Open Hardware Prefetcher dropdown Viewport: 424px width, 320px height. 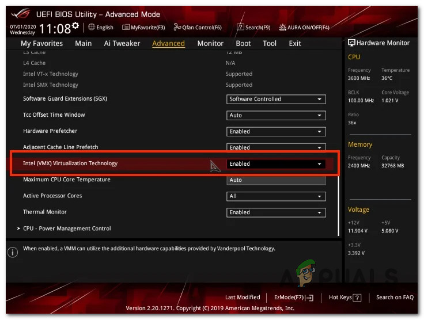(x=276, y=131)
